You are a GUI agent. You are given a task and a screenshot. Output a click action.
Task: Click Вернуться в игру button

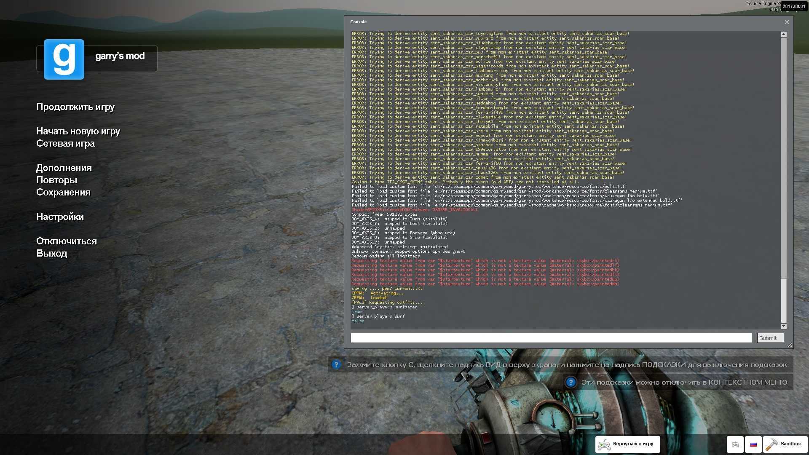pos(627,444)
